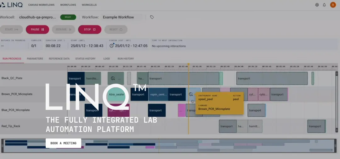
Task: Select transport block before vspin_cent in Brown row
Action: 139,94
